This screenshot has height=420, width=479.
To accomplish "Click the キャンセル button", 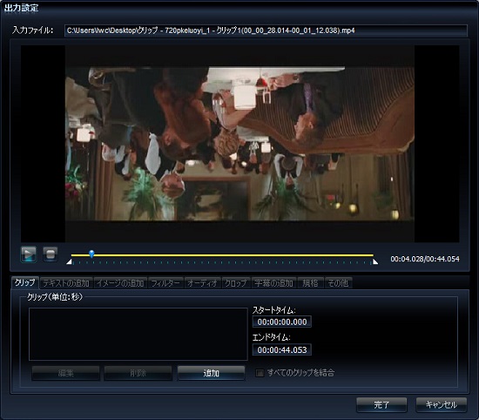I will (x=442, y=404).
